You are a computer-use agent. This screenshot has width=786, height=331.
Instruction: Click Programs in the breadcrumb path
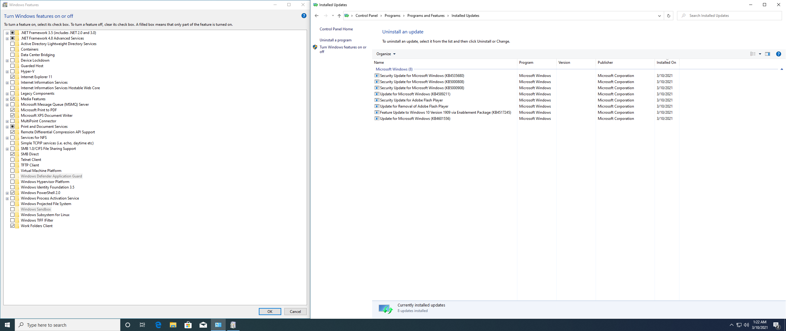[x=392, y=16]
